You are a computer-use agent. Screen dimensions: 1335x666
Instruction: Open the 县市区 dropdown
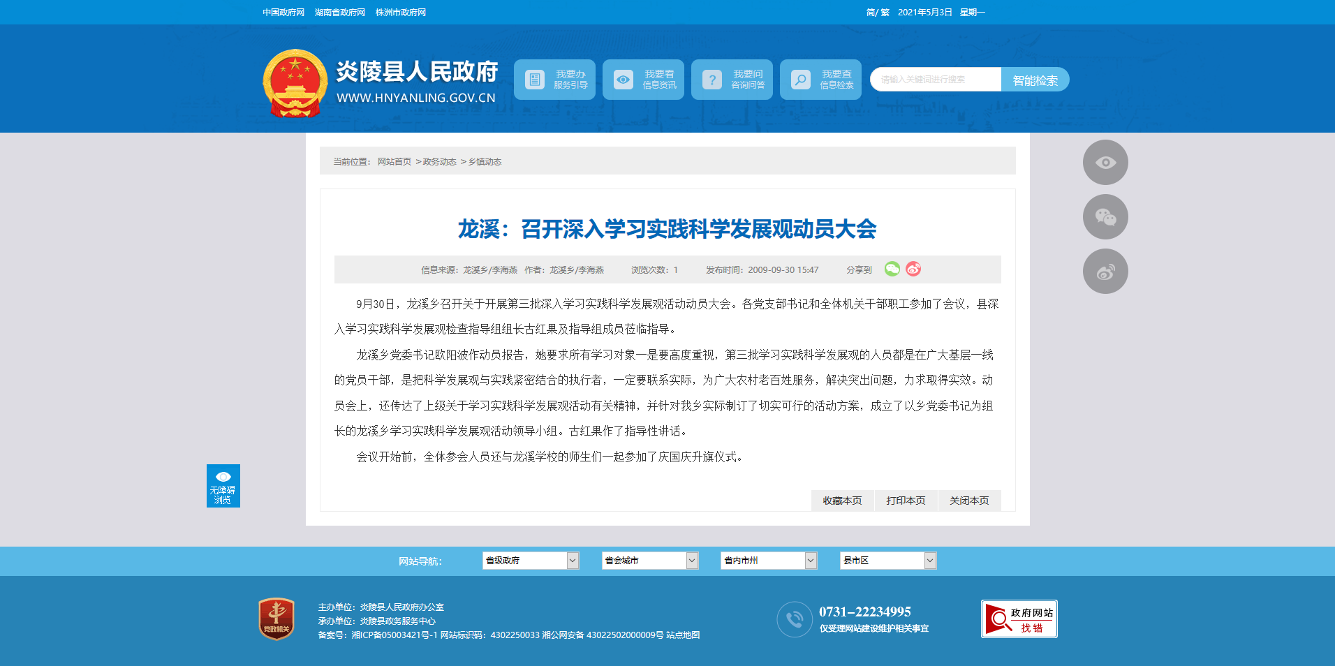(x=887, y=561)
